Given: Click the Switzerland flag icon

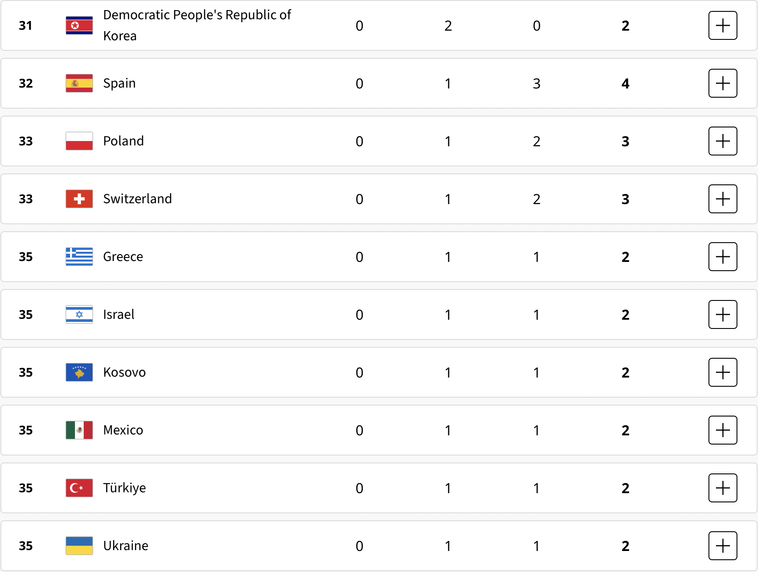Looking at the screenshot, I should coord(79,199).
